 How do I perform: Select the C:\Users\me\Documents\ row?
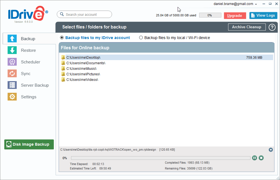(167, 63)
